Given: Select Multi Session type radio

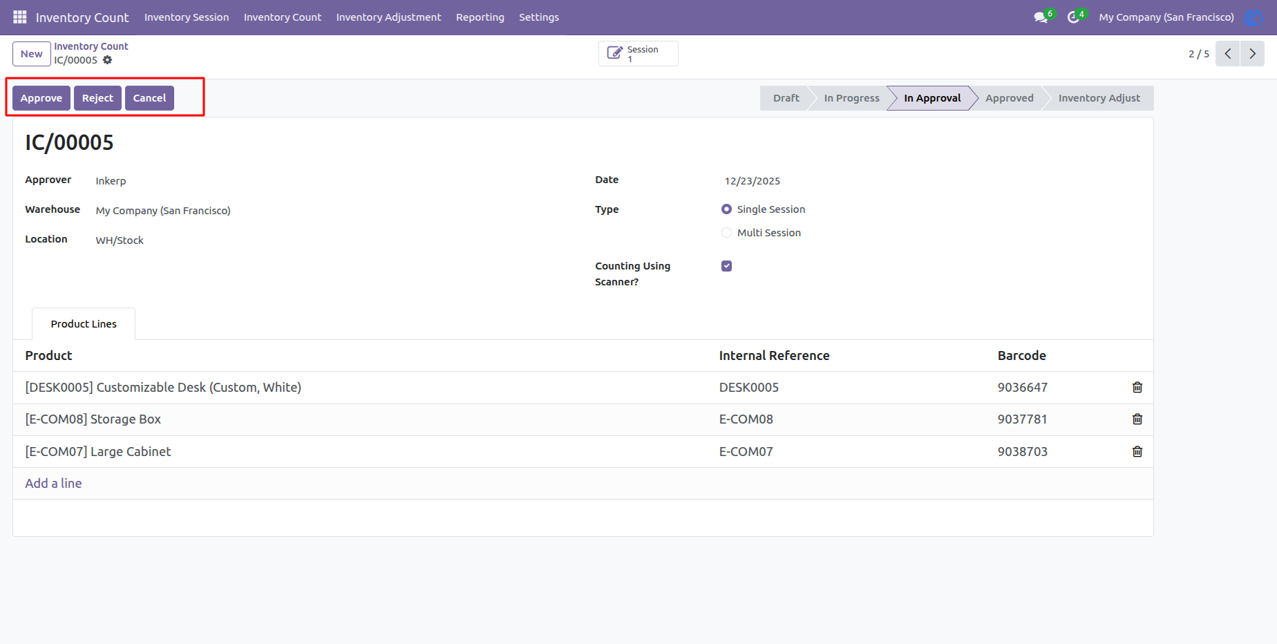Looking at the screenshot, I should point(726,233).
